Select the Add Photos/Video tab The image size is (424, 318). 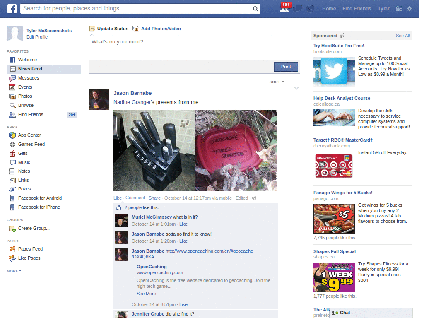[157, 29]
